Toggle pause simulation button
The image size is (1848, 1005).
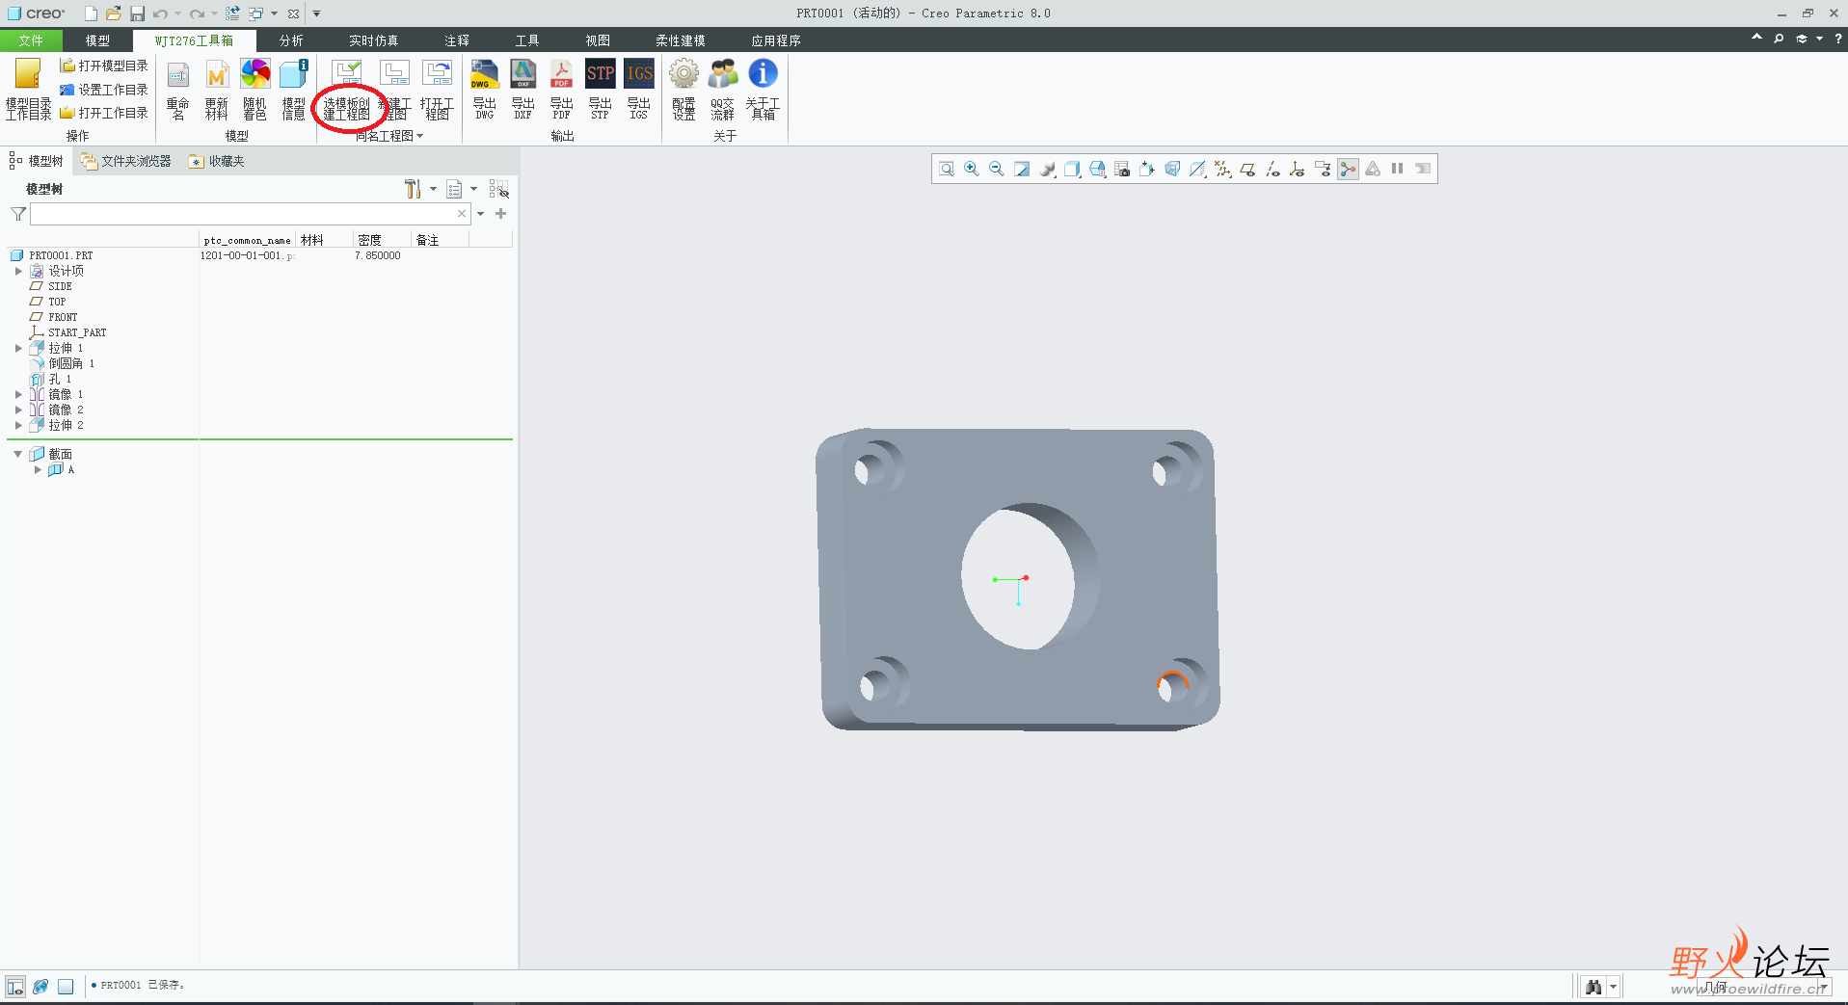tap(1397, 169)
